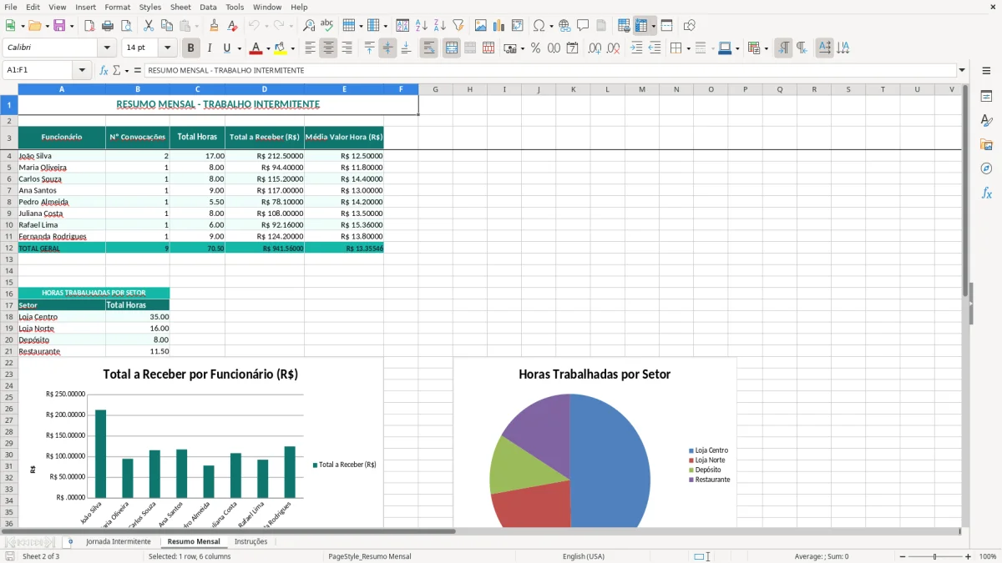1002x563 pixels.
Task: Open Name Box dropdown arrow
Action: pos(82,70)
